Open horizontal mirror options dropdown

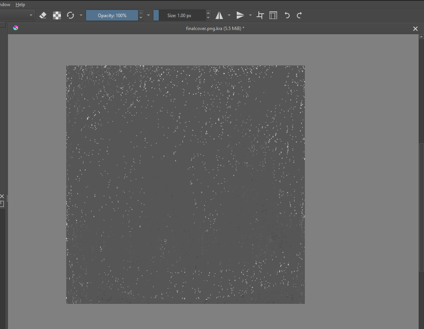[229, 15]
